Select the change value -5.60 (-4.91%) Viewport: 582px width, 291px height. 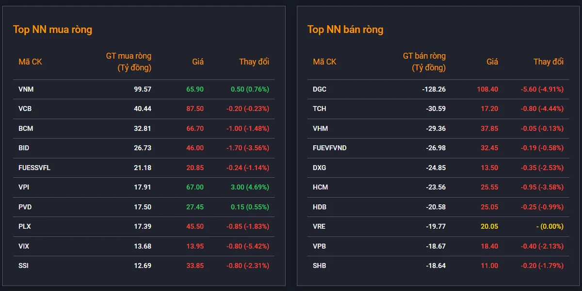(542, 89)
